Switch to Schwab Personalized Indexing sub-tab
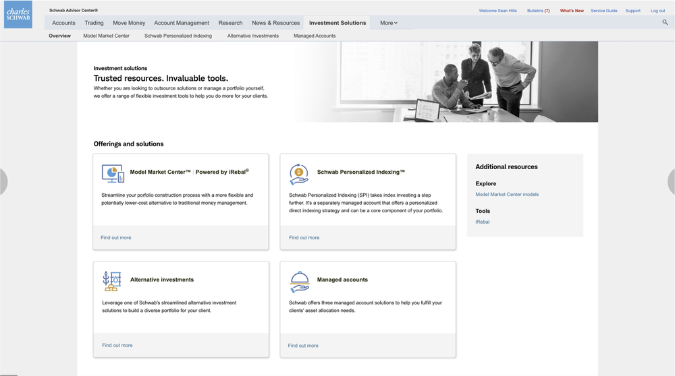 pyautogui.click(x=178, y=36)
